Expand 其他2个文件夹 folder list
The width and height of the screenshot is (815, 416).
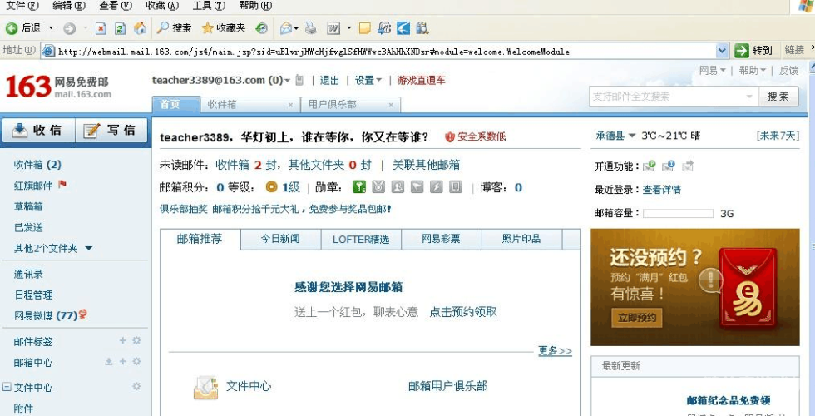click(x=88, y=249)
